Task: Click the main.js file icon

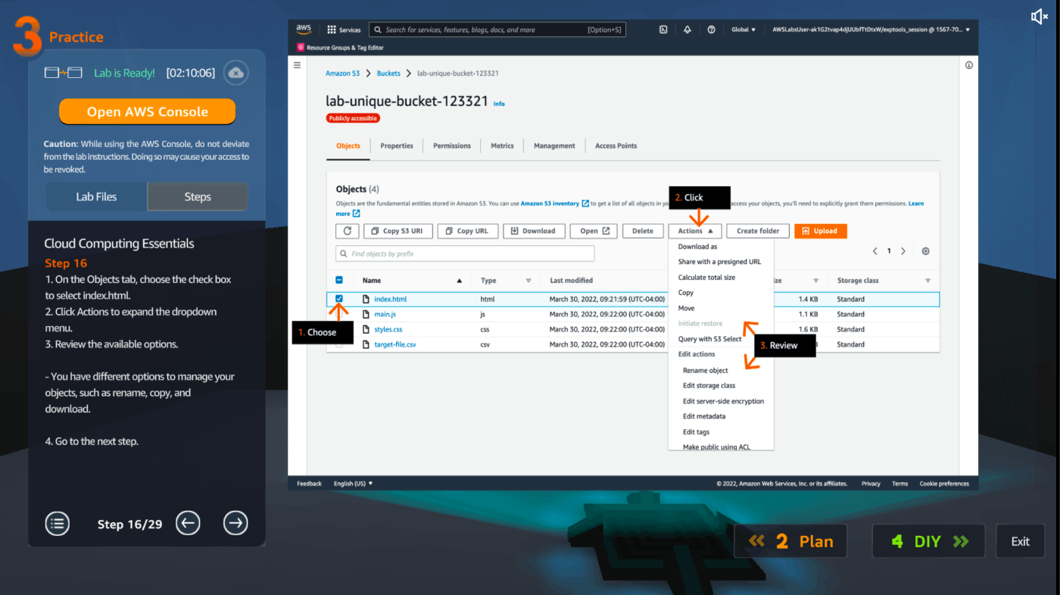Action: tap(366, 314)
